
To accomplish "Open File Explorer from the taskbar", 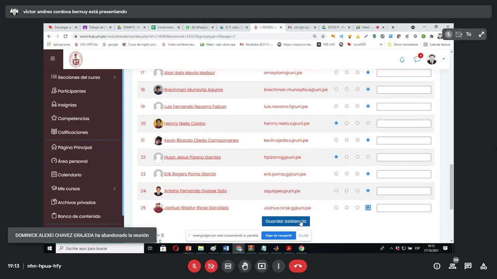I will pos(201,248).
